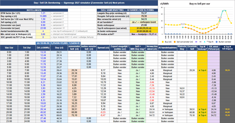Select the Spread (ct) column header
Screen dimensions: 235x123
pos(103,48)
